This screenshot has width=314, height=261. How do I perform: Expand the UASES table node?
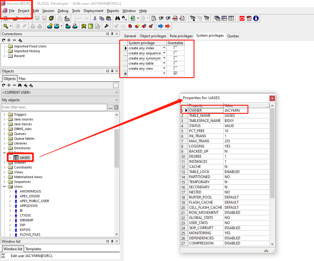tap(10, 158)
